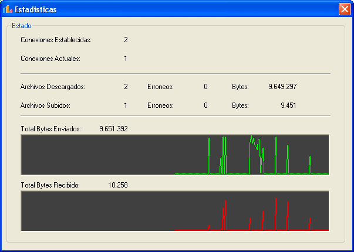Click the Conexiones Establecidas value 2
This screenshot has height=252, width=354.
click(126, 40)
